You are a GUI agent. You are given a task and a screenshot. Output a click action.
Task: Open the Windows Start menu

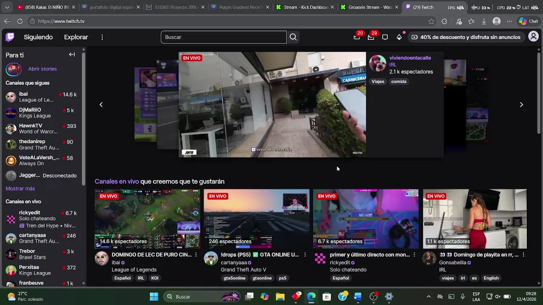[154, 297]
